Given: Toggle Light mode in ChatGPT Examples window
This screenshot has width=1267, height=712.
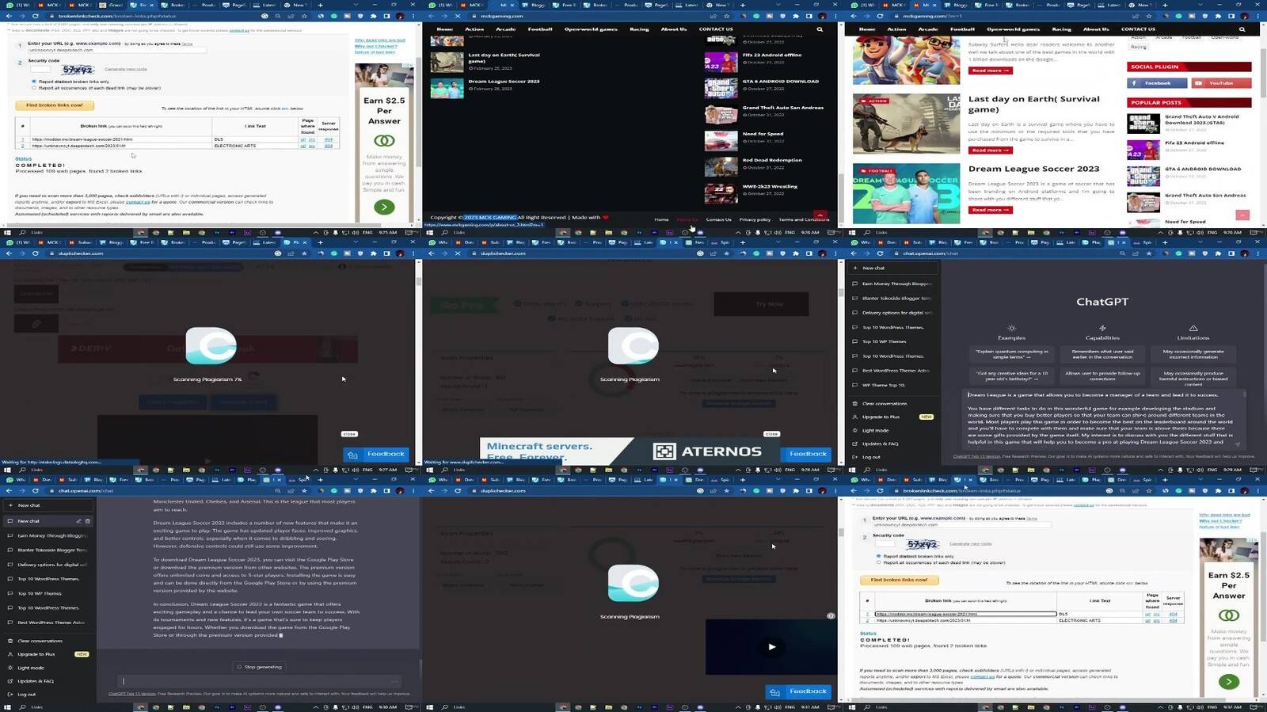Looking at the screenshot, I should point(875,430).
